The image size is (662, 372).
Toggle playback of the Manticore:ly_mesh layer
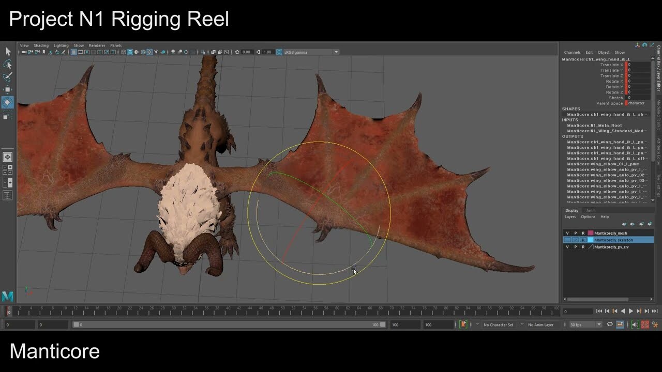pos(575,234)
